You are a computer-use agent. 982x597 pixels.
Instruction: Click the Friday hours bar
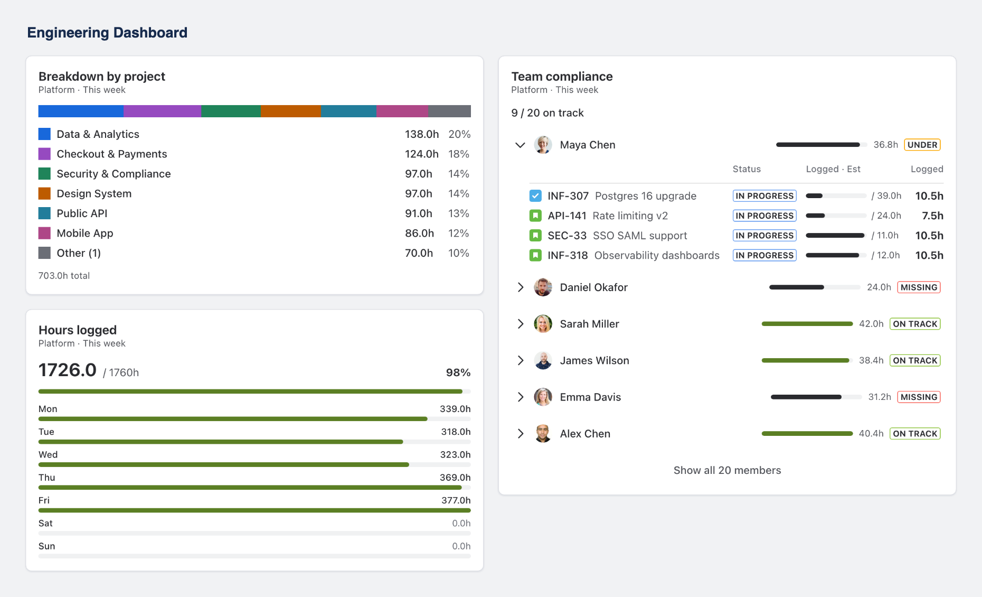pos(254,510)
